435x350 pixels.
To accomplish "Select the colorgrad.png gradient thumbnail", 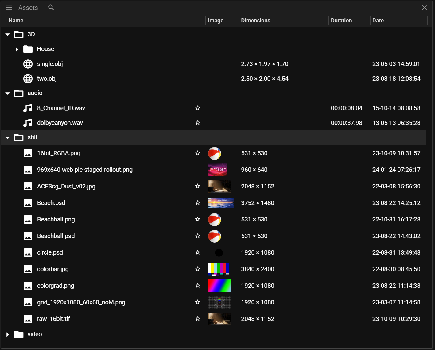I will (x=219, y=286).
